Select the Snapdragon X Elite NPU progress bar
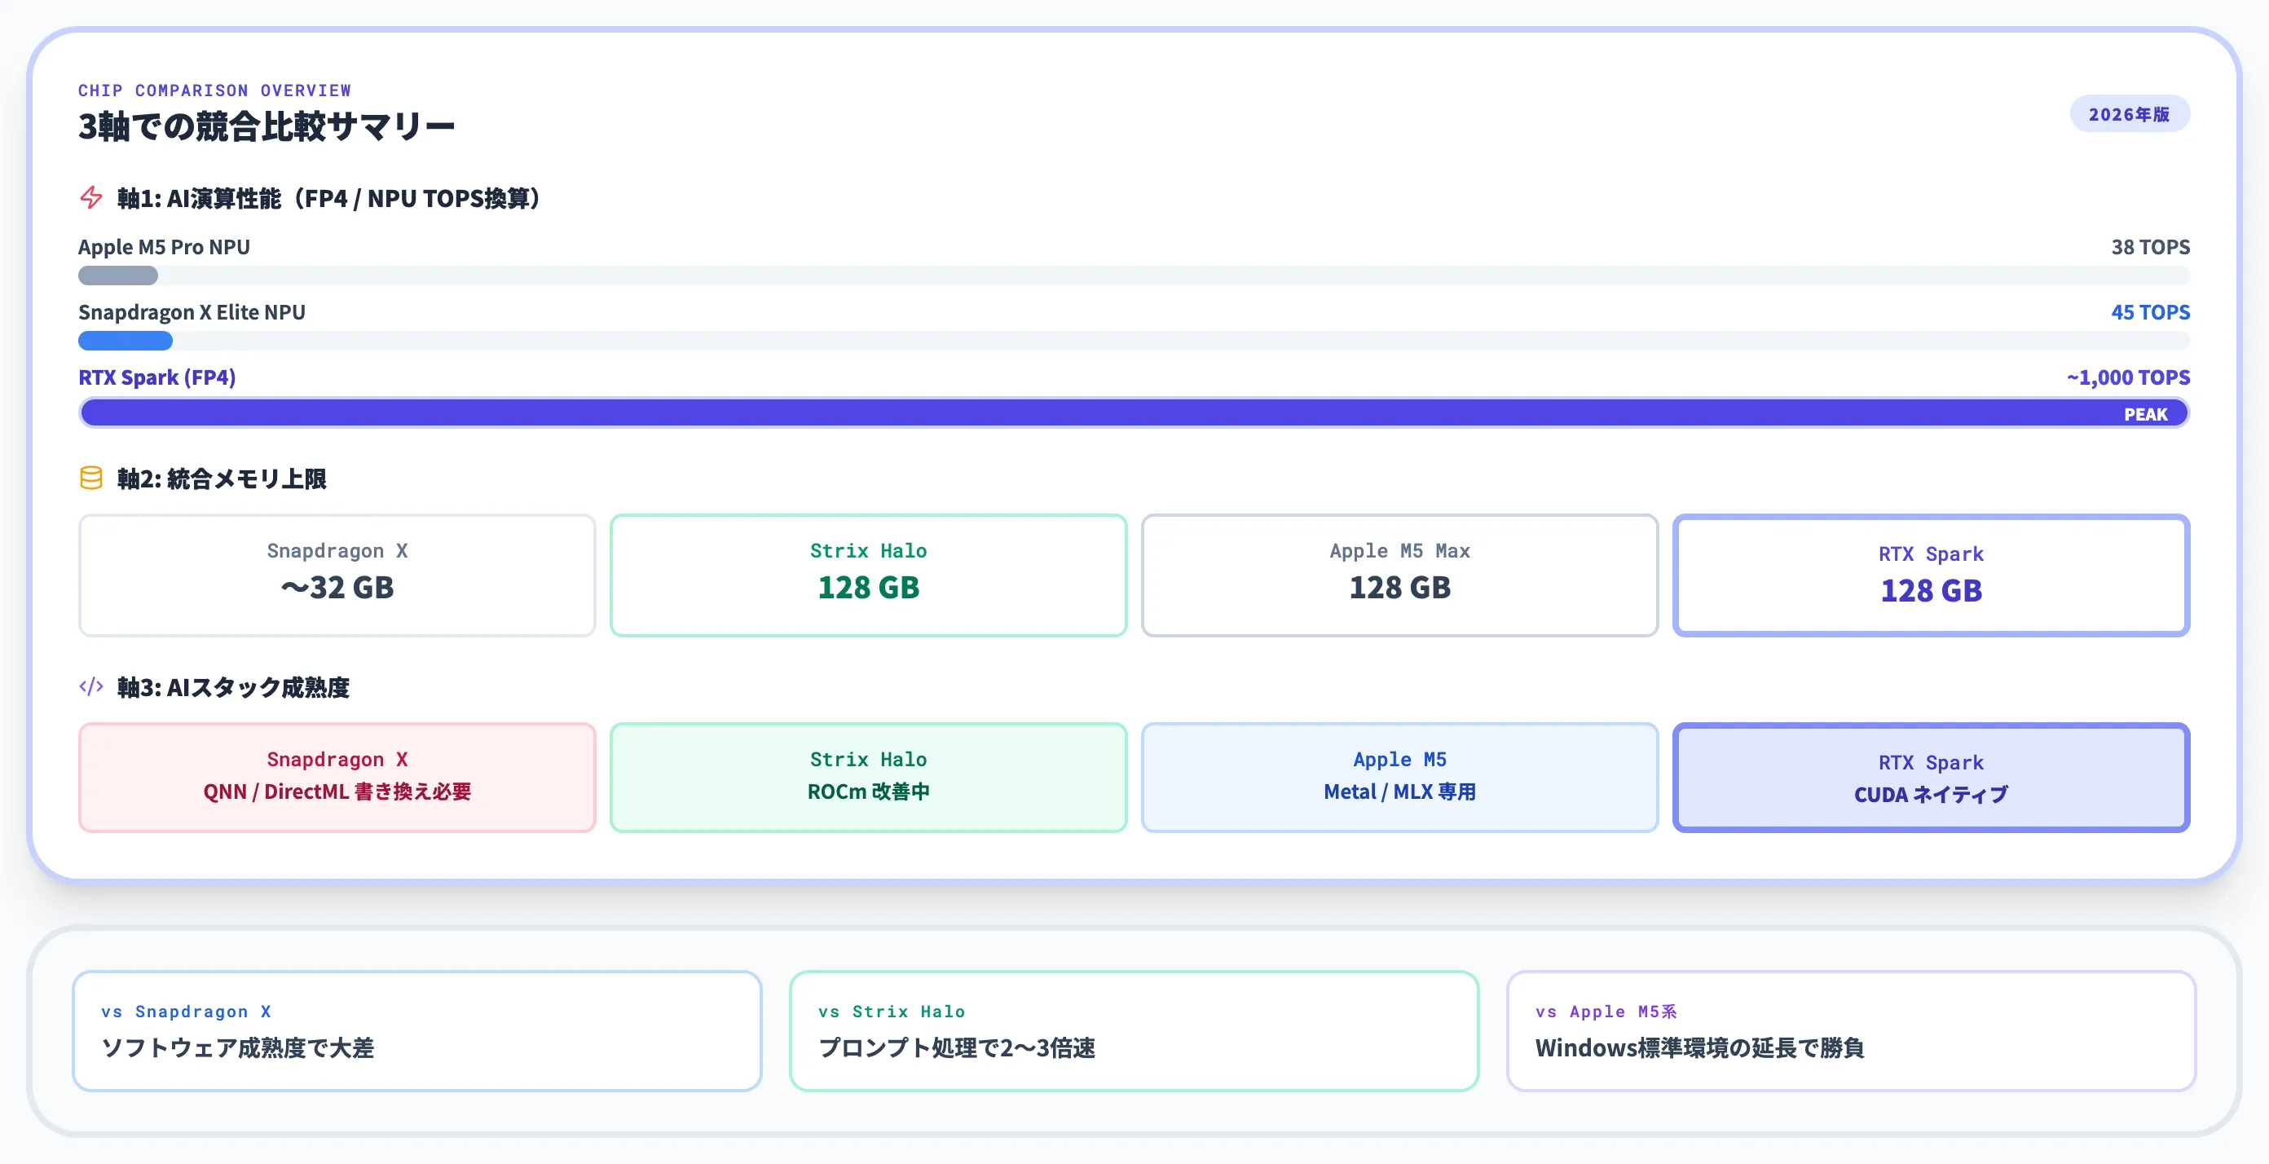 coord(1134,341)
